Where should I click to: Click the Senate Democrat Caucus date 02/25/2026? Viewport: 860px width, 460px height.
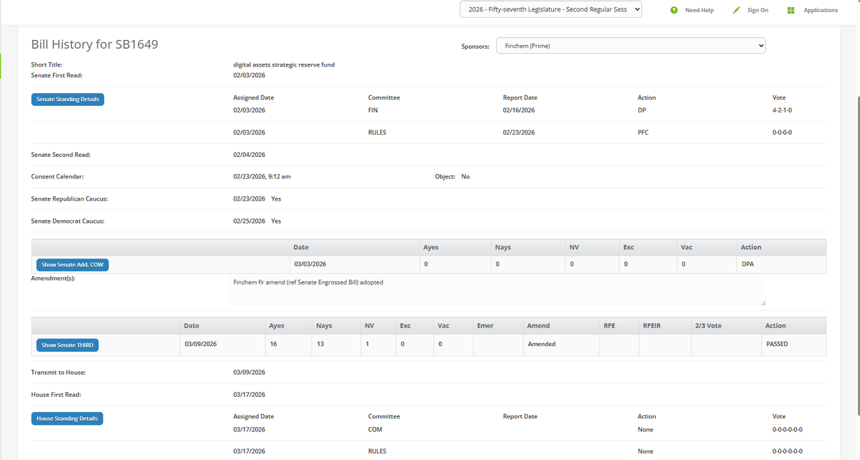(249, 221)
